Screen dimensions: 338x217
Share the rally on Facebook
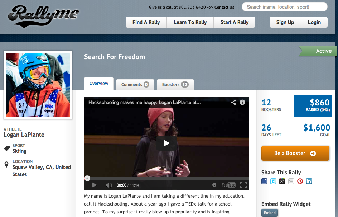click(x=264, y=181)
